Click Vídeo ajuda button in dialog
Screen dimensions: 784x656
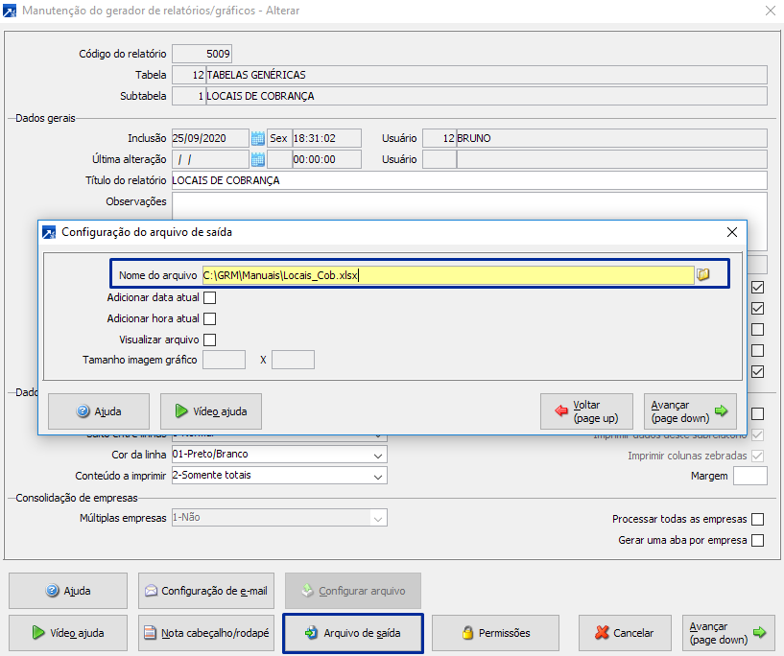click(211, 411)
